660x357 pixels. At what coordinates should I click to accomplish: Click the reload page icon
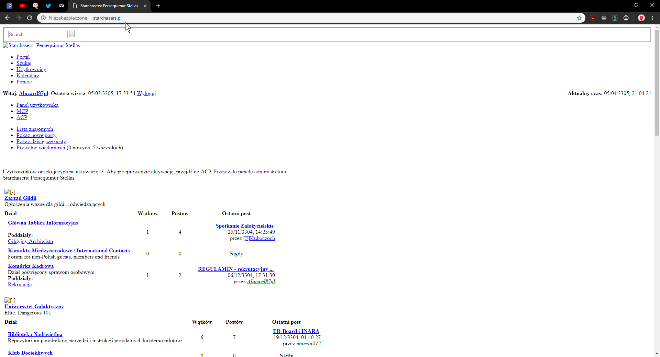[30, 18]
